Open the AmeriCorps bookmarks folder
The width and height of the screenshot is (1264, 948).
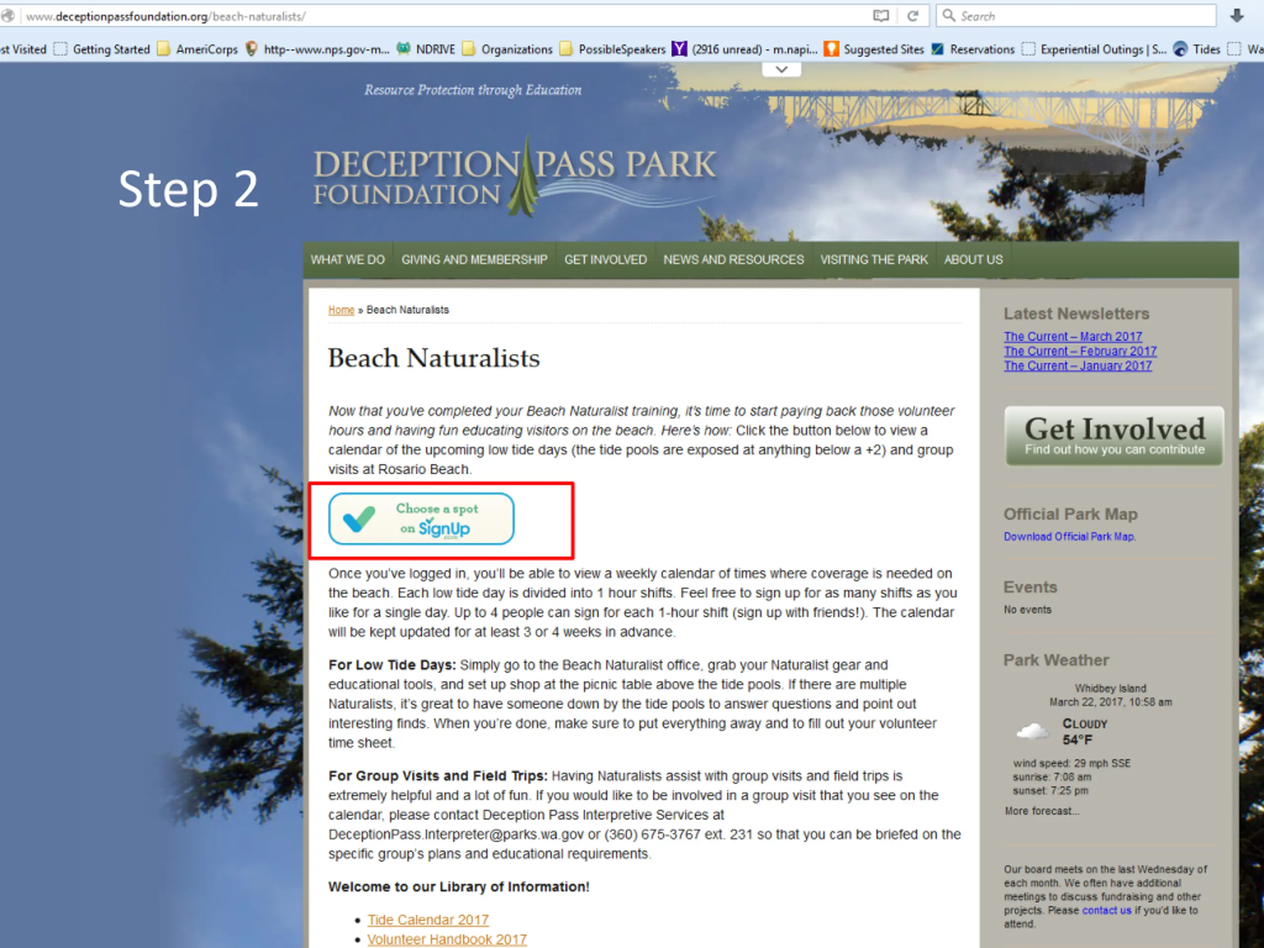click(x=197, y=49)
